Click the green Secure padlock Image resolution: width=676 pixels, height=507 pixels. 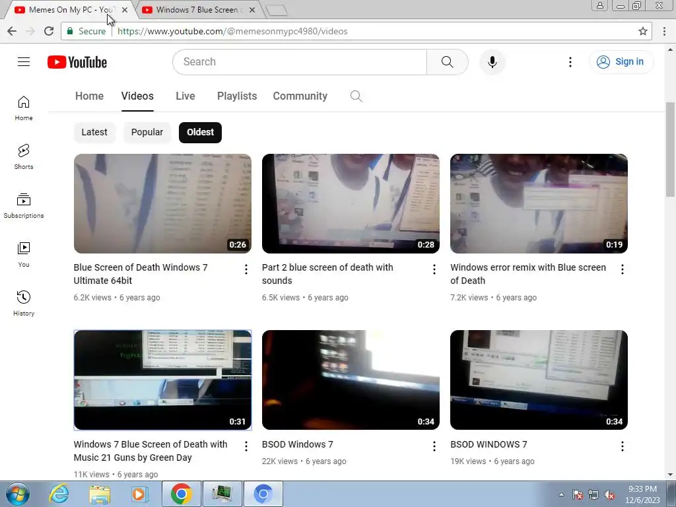tap(69, 31)
